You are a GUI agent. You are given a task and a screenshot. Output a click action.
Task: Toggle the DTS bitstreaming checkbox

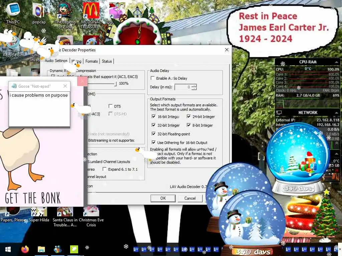pyautogui.click(x=111, y=106)
